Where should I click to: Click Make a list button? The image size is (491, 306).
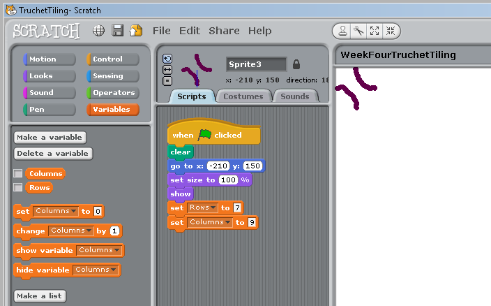click(39, 296)
